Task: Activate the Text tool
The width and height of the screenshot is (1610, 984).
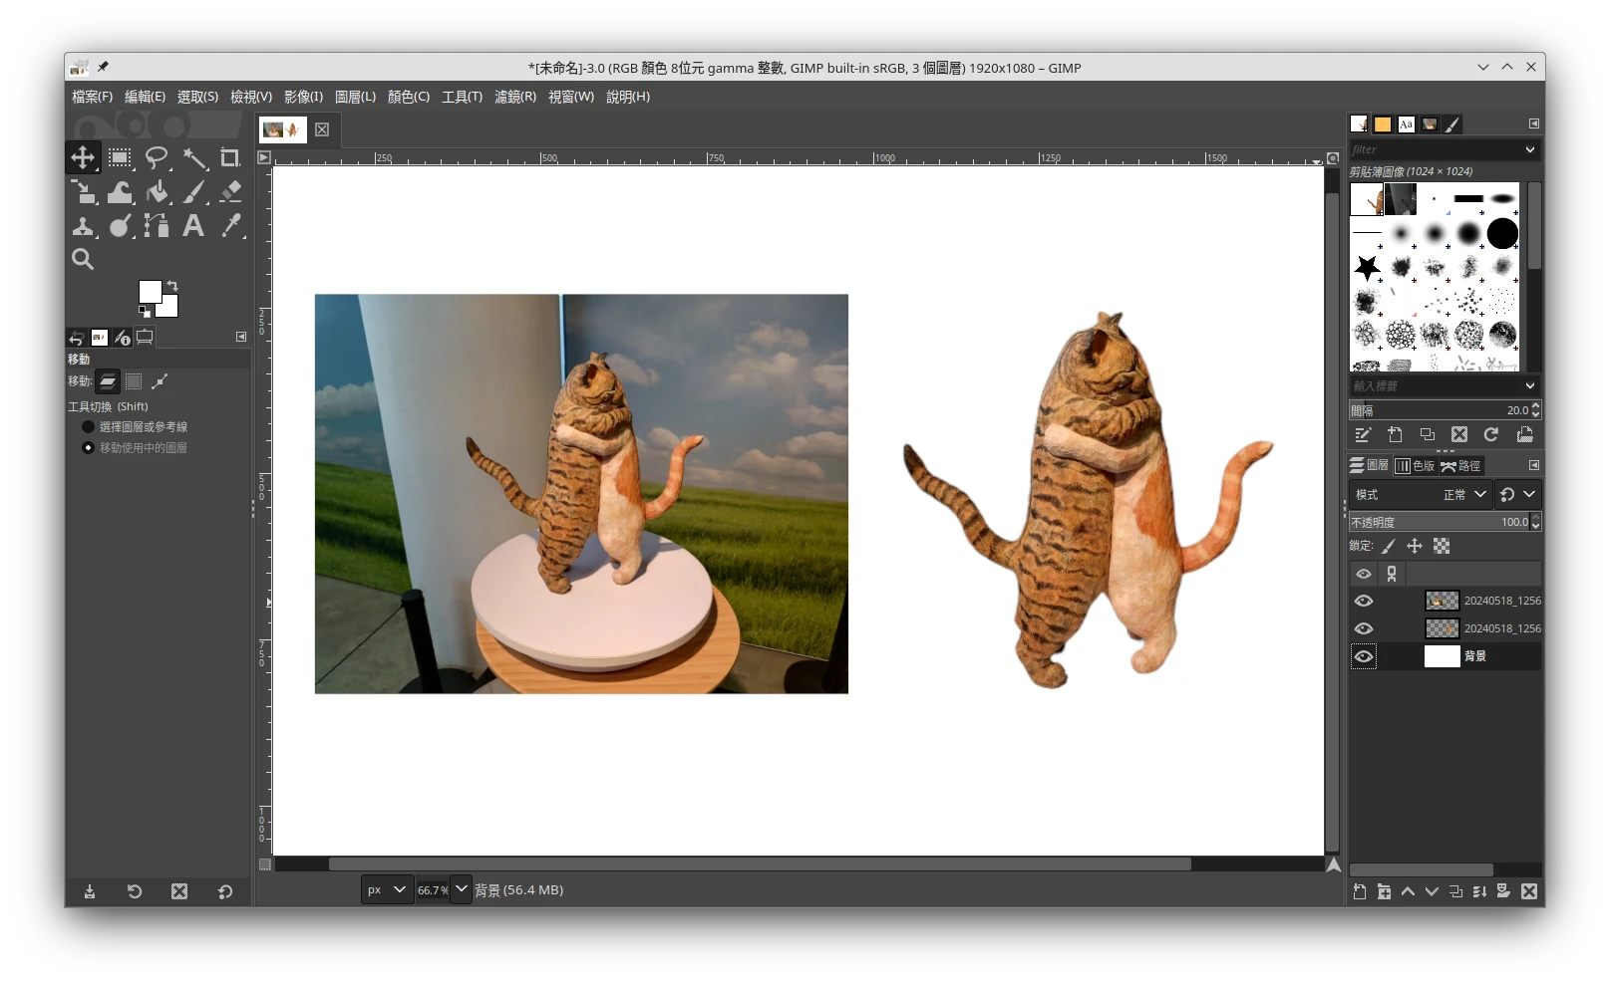Action: point(193,226)
